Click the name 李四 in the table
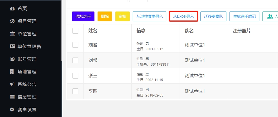This screenshot has width=278, height=117. (x=93, y=91)
